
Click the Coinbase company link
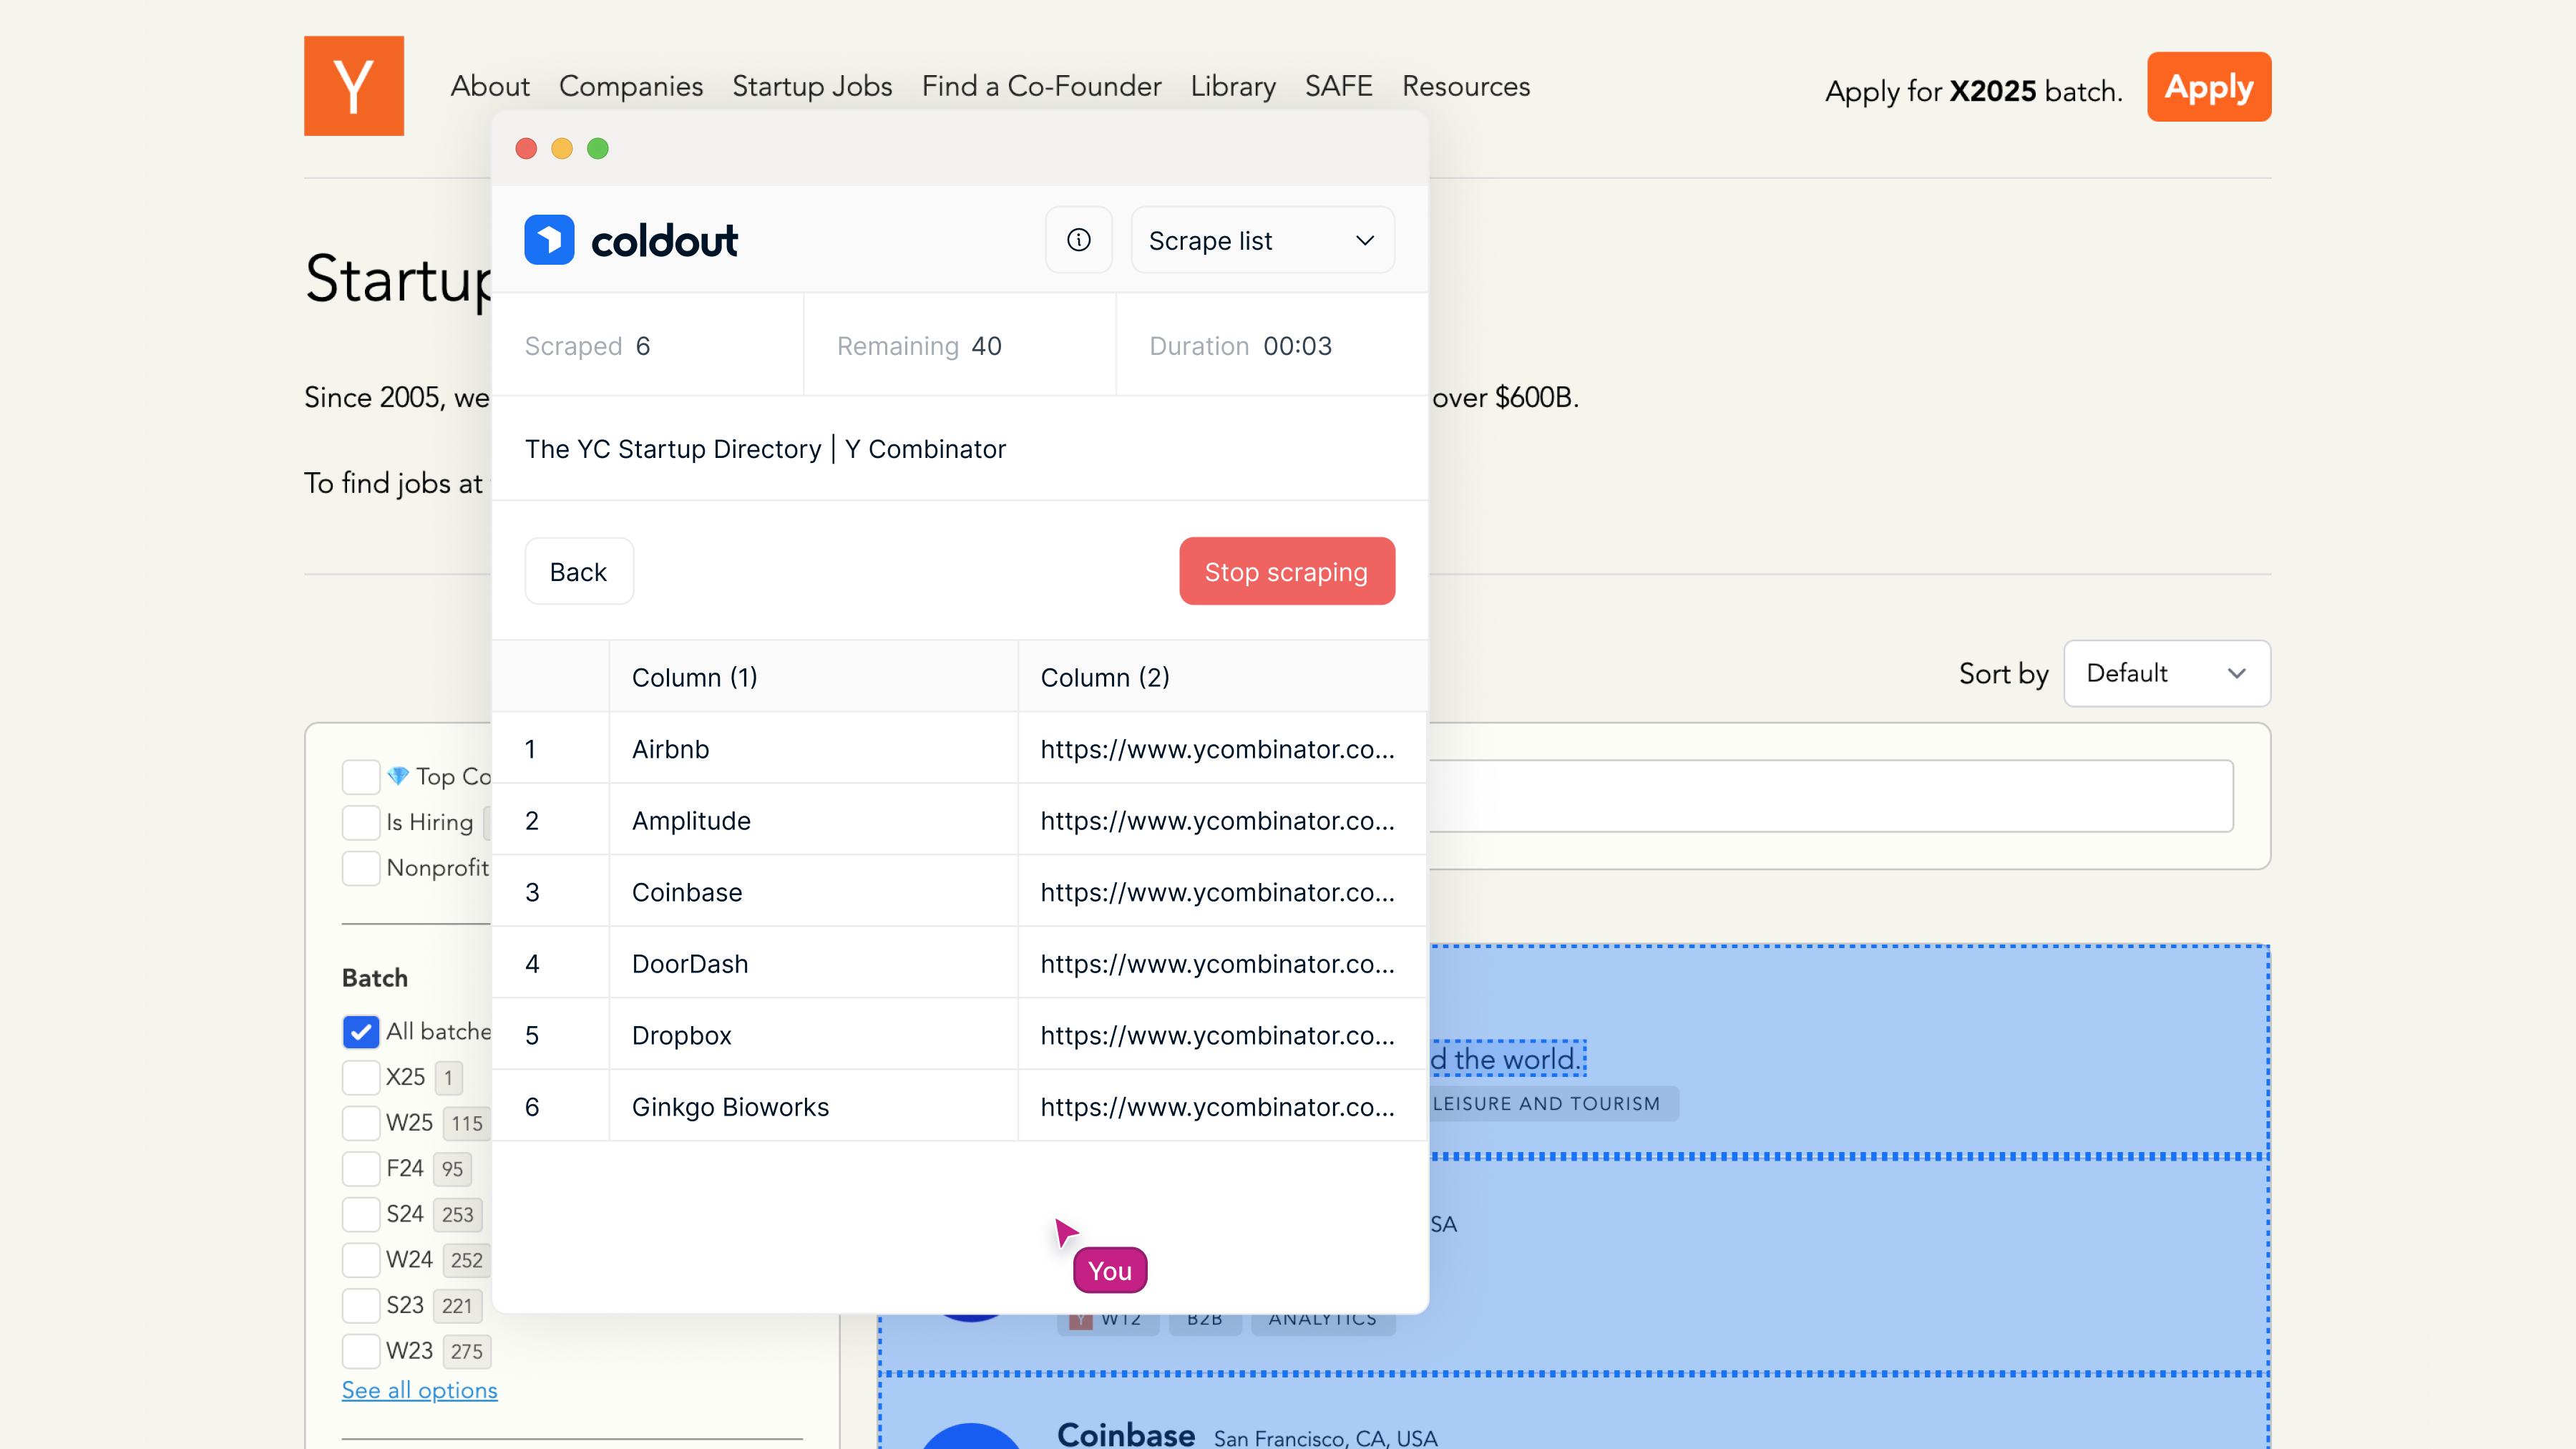coord(1125,1435)
